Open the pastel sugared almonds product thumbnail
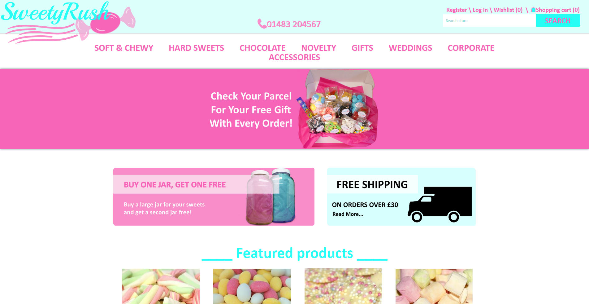 click(252, 286)
